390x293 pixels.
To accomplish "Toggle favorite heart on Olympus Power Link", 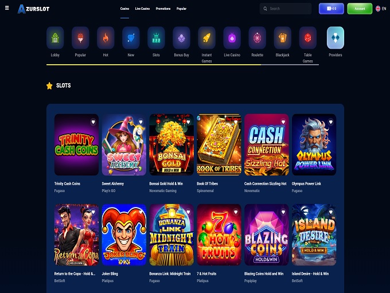I will tap(330, 122).
